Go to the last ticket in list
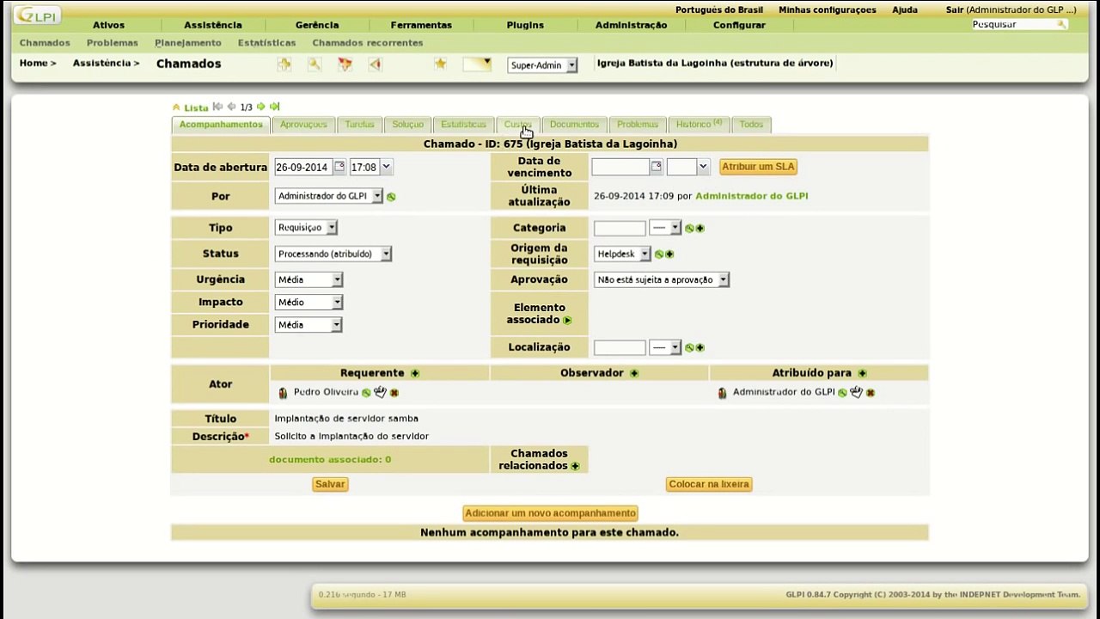This screenshot has width=1100, height=619. [x=274, y=107]
